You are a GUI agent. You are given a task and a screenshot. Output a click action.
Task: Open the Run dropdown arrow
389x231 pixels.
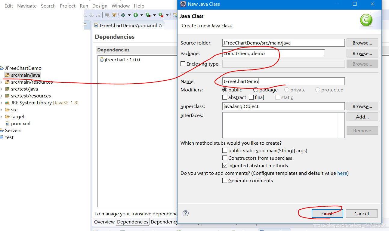[142, 15]
